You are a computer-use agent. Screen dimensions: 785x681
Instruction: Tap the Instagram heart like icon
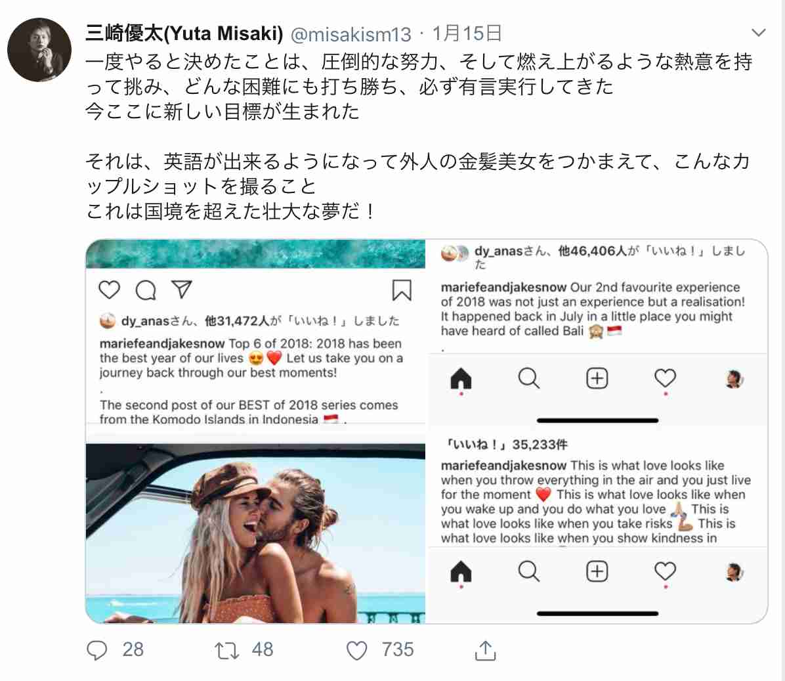click(x=109, y=290)
